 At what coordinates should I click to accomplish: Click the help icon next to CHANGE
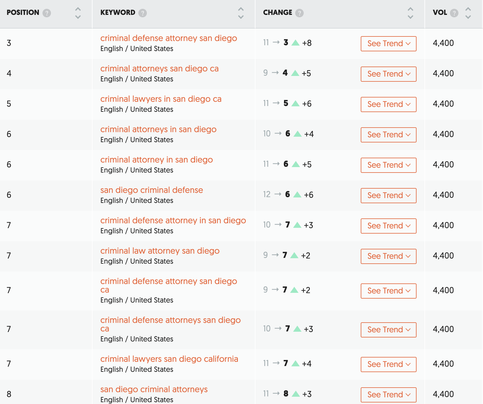pos(299,13)
